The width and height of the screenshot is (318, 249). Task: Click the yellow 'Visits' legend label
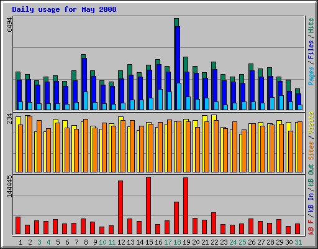311,123
